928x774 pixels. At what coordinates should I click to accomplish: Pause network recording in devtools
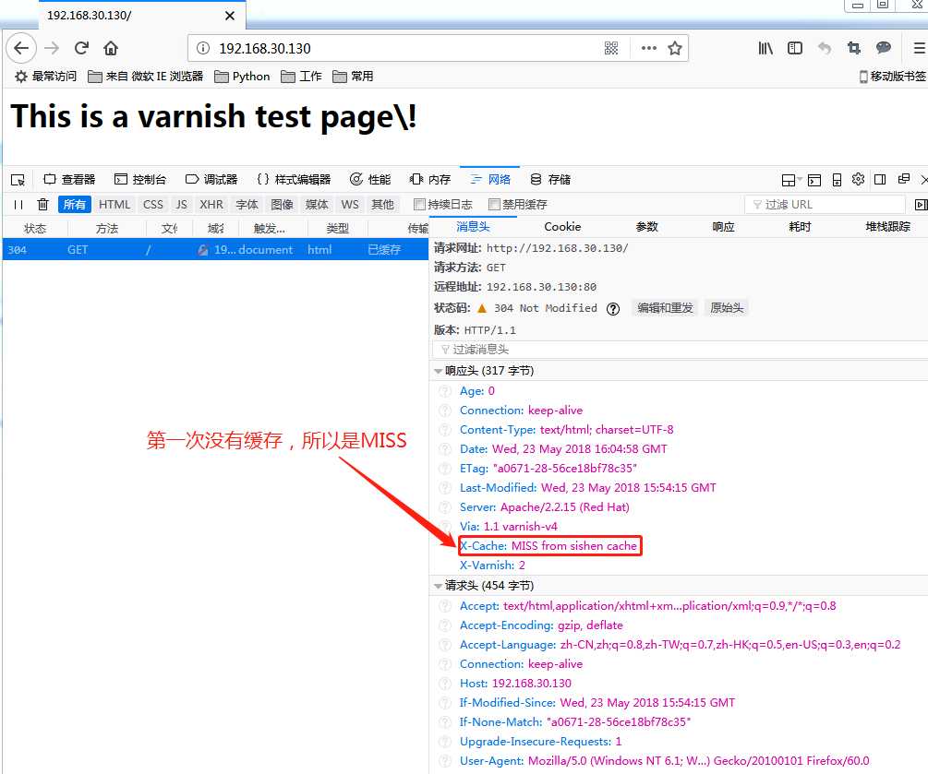click(18, 205)
